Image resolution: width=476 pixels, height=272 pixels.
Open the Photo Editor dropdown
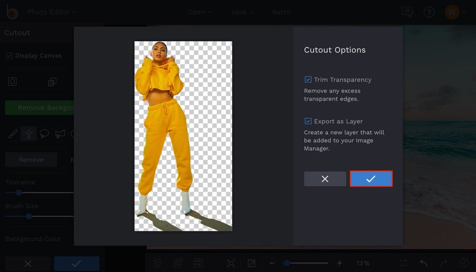point(51,12)
